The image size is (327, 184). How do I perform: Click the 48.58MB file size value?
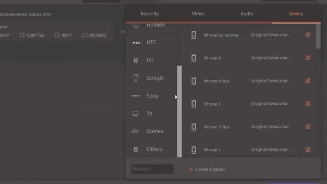[x=98, y=35]
